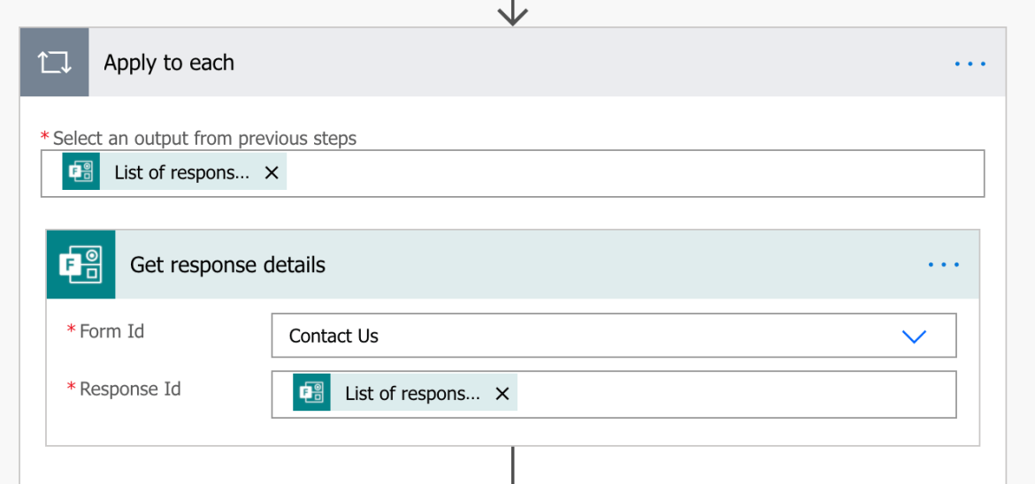
Task: Click the Apply to each header title
Action: 169,63
